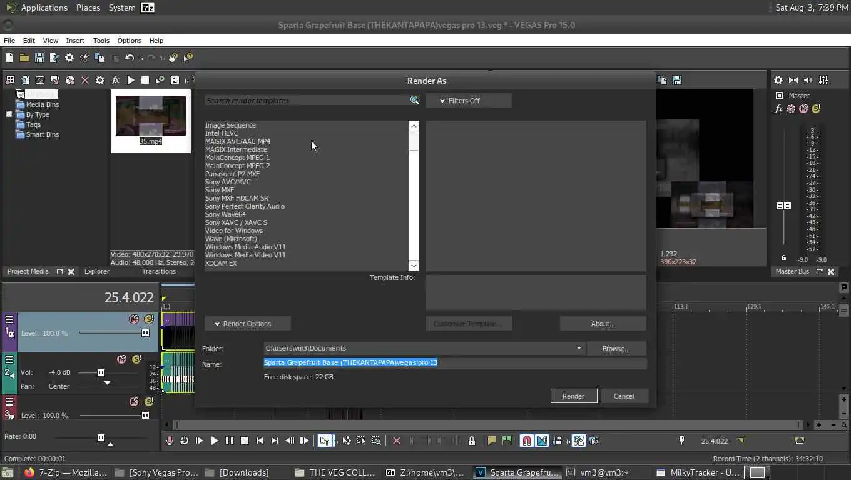Toggle lock envelopes to events icon

click(578, 441)
